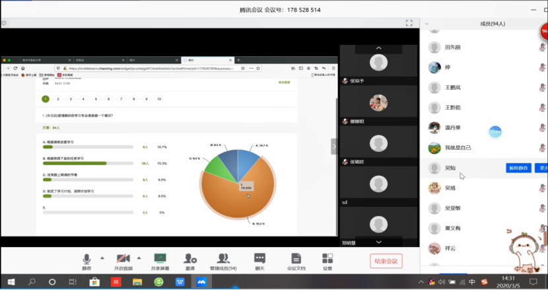Collapse the 成员 panel header chevron
Screen dimensions: 548x290
427,24
